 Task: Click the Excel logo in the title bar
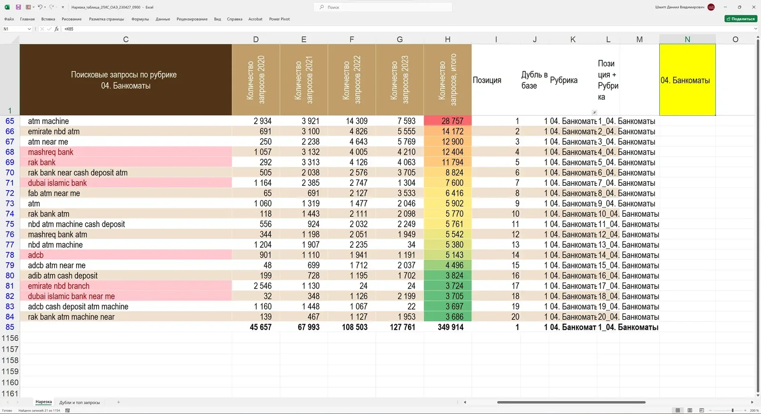coord(7,7)
